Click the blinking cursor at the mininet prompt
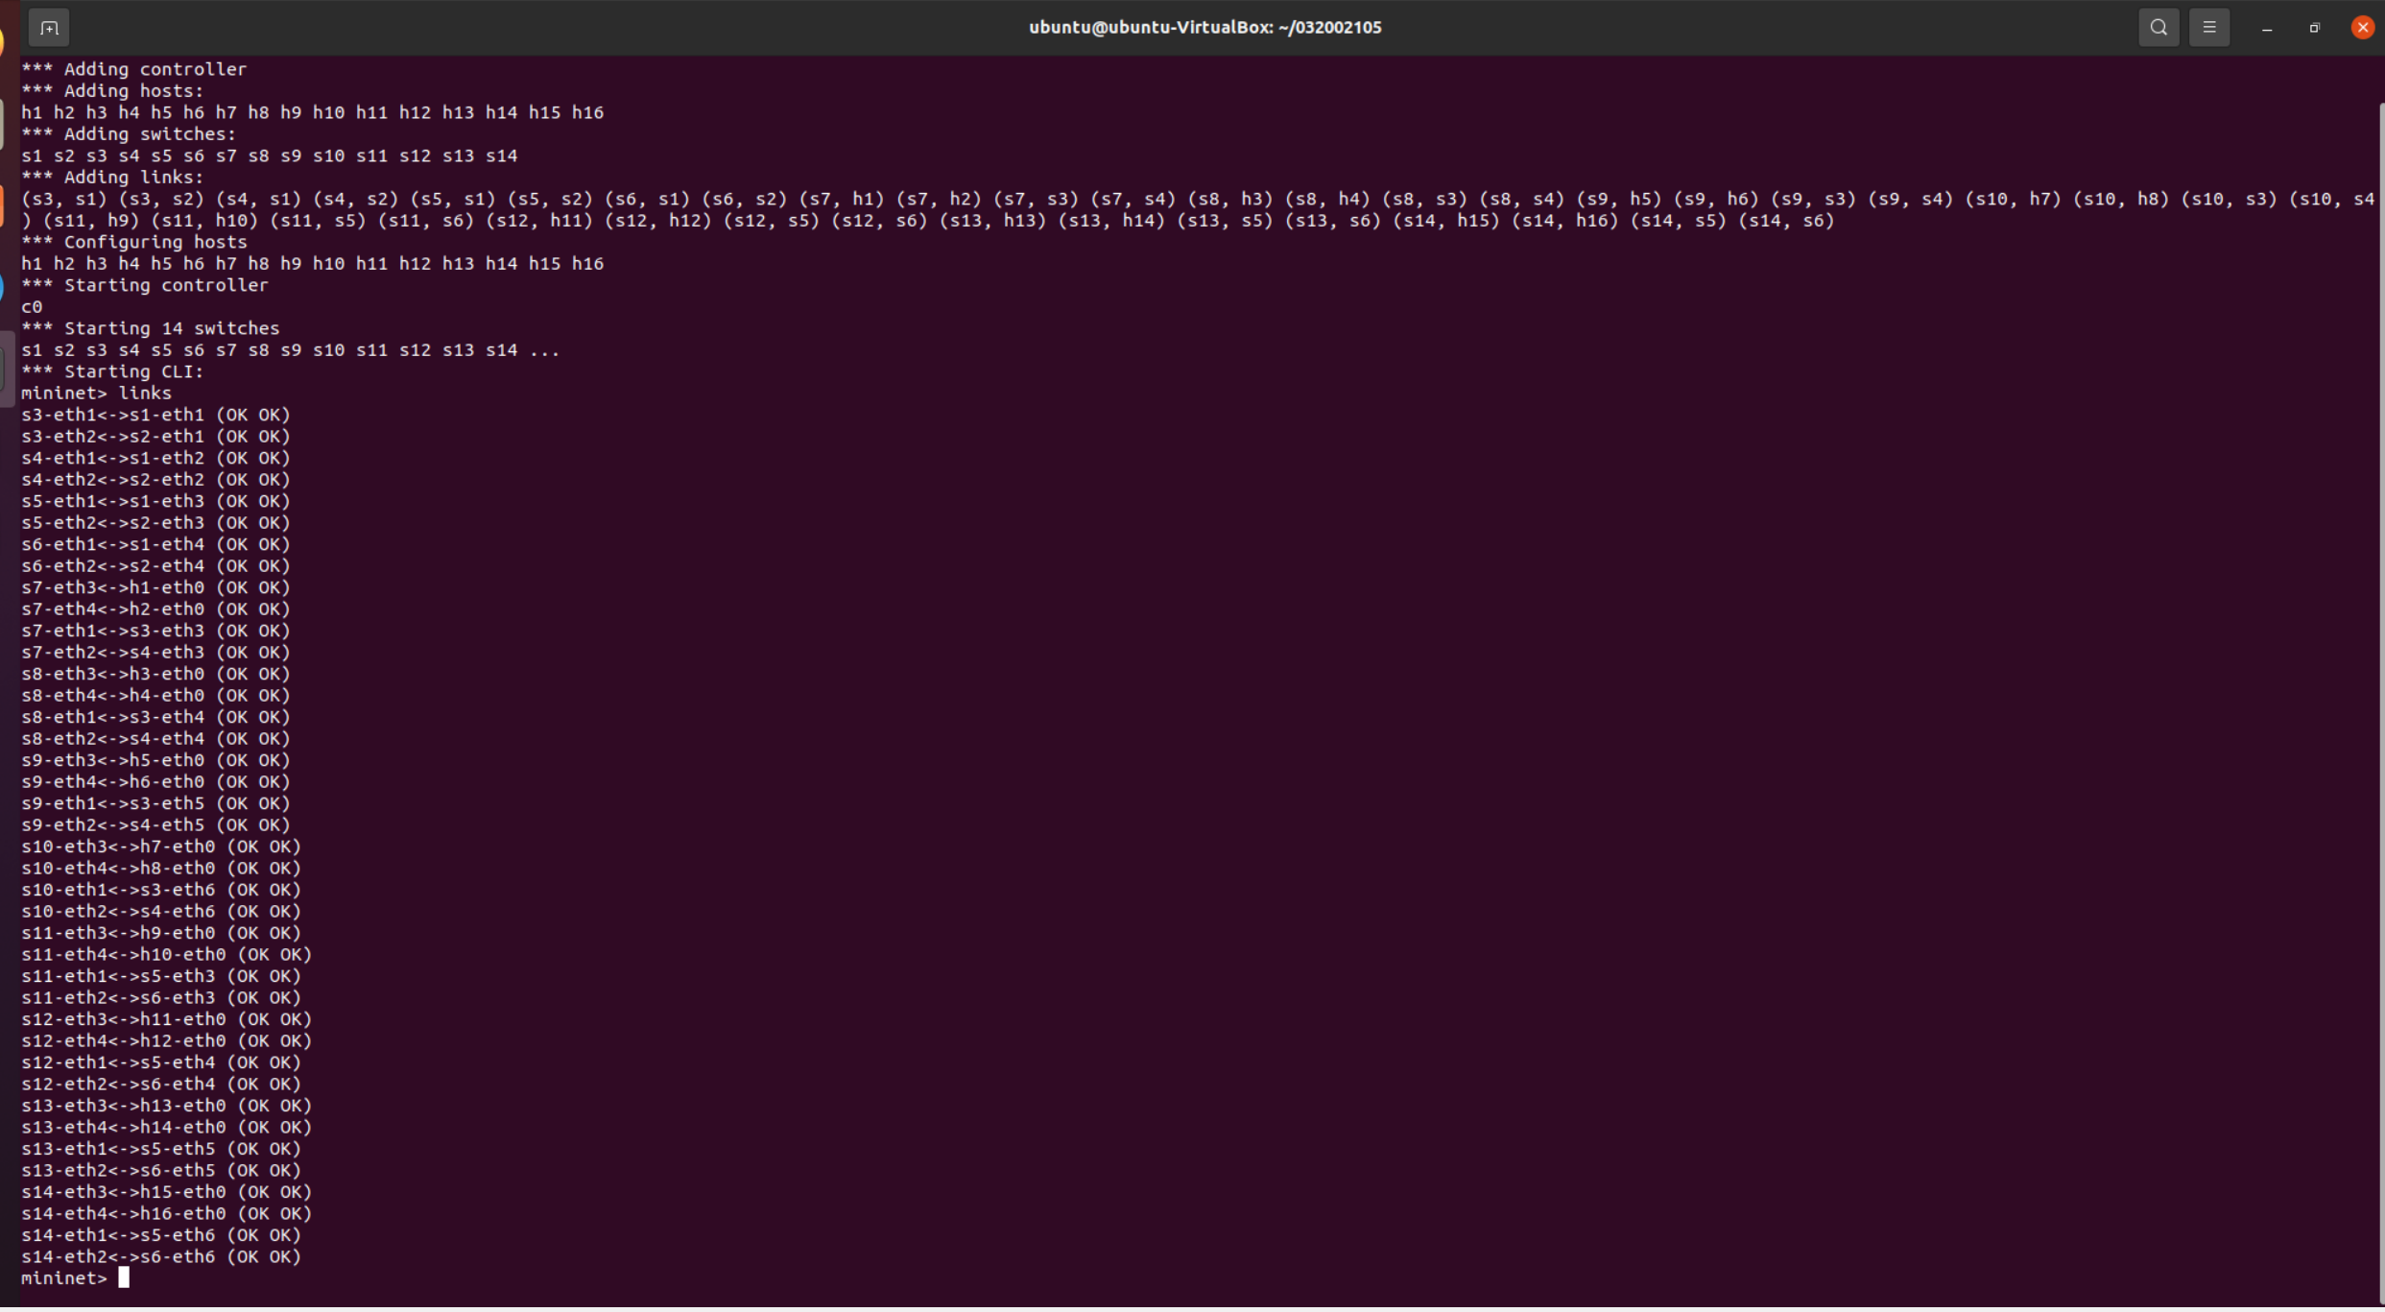 (x=124, y=1278)
